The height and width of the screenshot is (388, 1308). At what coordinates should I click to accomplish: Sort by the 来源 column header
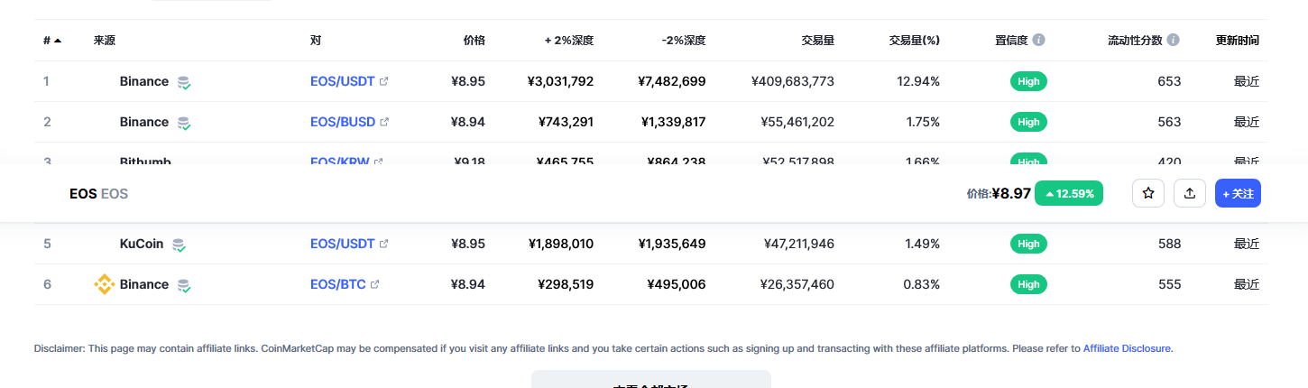point(104,41)
